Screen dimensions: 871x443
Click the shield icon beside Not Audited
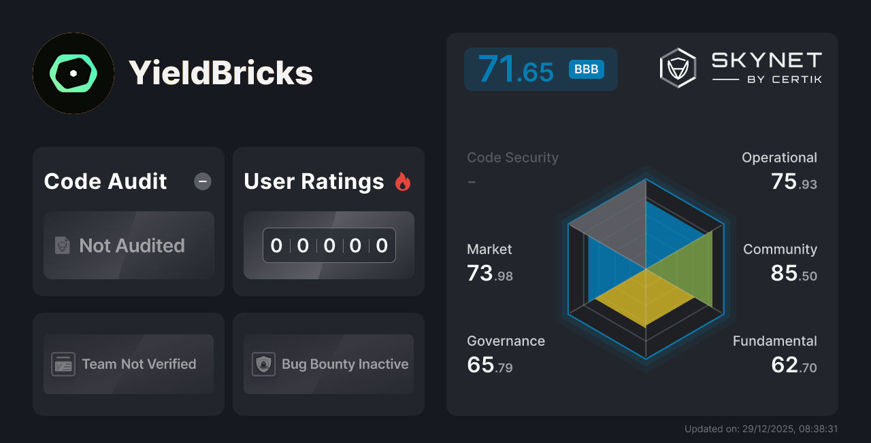coord(63,246)
